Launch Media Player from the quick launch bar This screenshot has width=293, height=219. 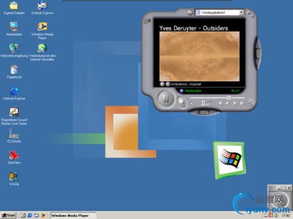coord(43,215)
